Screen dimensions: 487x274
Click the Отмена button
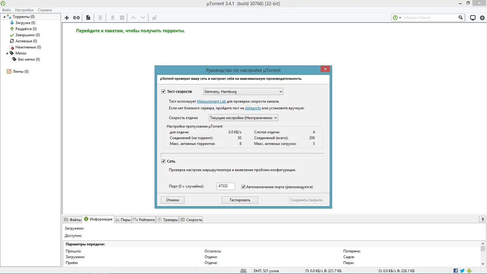(x=173, y=200)
